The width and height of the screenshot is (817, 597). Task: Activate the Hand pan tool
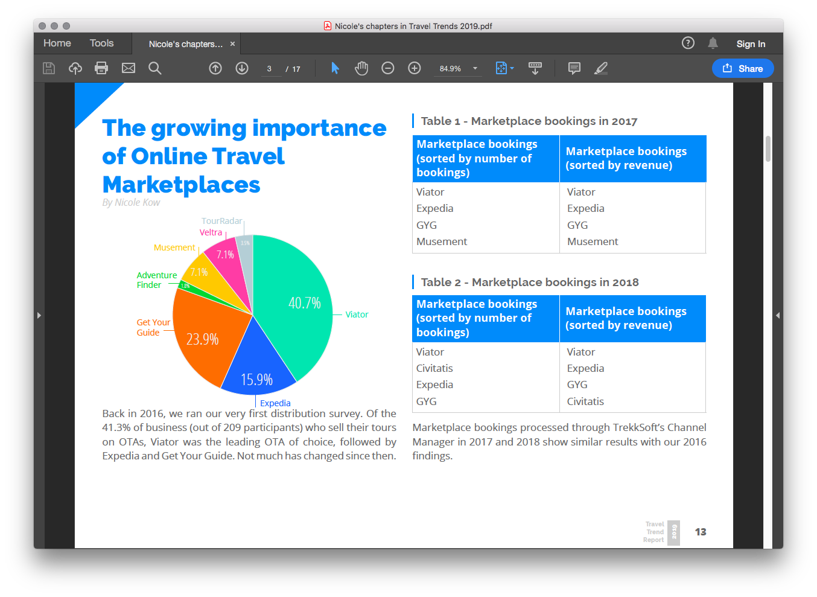click(361, 68)
